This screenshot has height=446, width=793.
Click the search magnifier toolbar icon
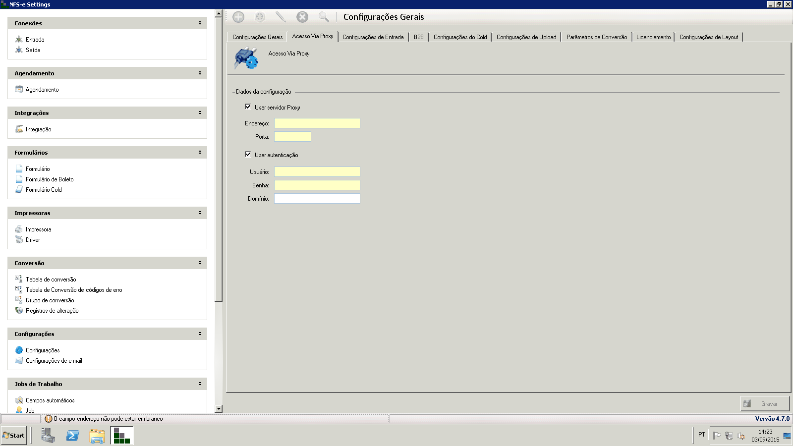point(324,17)
